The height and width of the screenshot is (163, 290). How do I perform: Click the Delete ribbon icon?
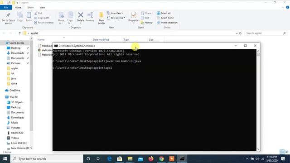pos(81,18)
